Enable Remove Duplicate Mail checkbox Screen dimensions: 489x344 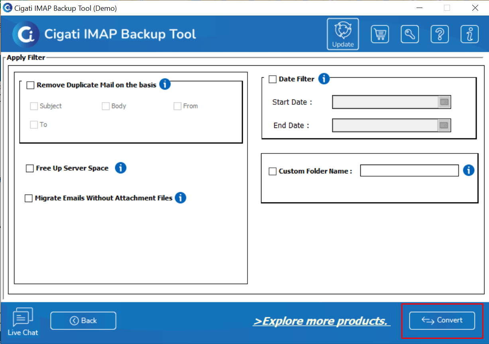click(30, 85)
